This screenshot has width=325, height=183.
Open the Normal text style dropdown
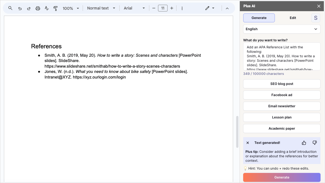click(x=101, y=8)
